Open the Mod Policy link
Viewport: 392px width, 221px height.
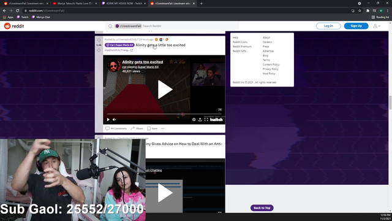(x=269, y=74)
